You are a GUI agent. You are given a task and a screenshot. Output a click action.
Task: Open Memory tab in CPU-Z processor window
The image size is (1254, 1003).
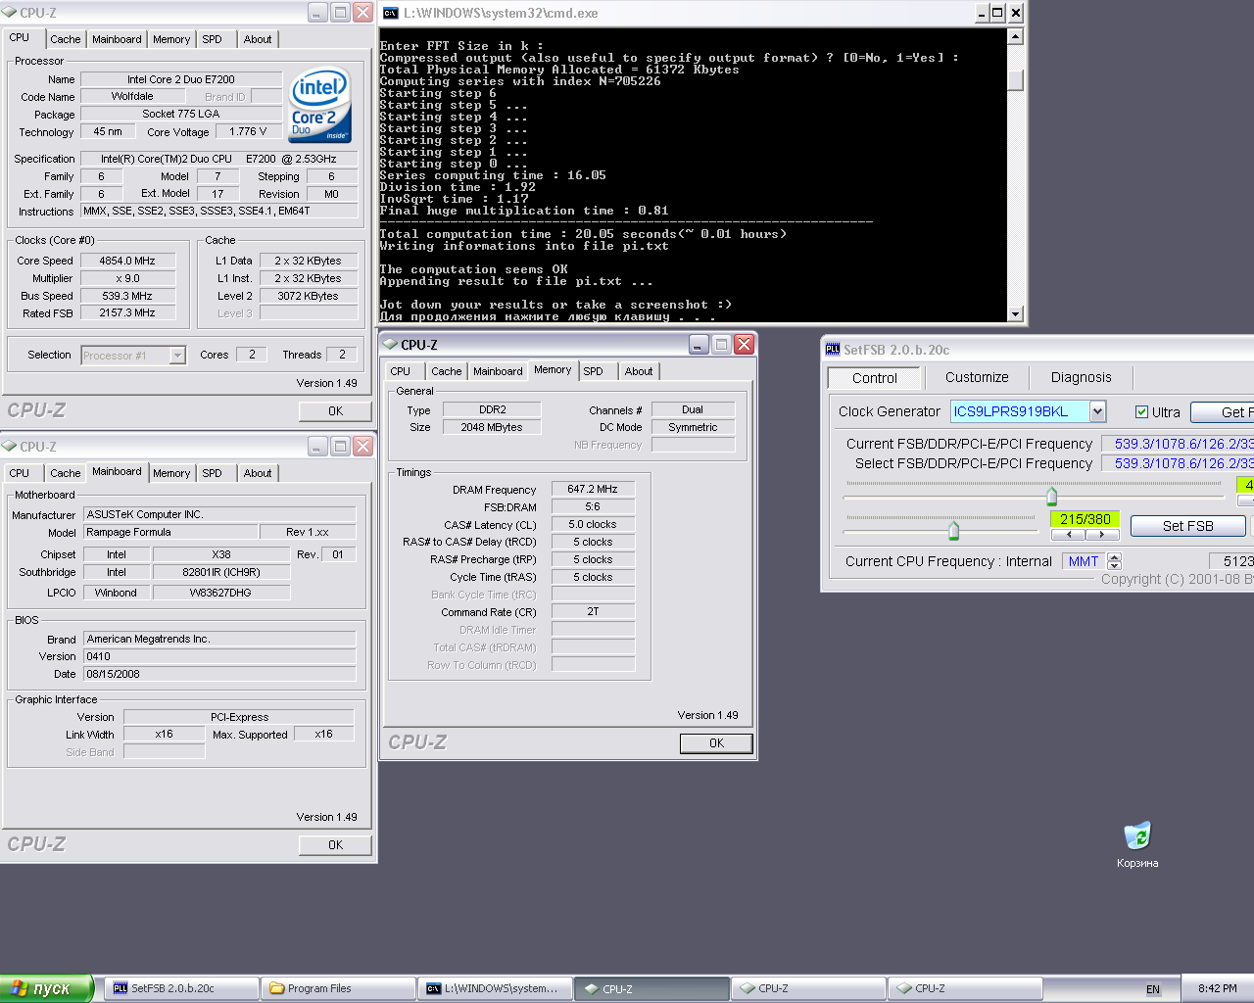(171, 39)
